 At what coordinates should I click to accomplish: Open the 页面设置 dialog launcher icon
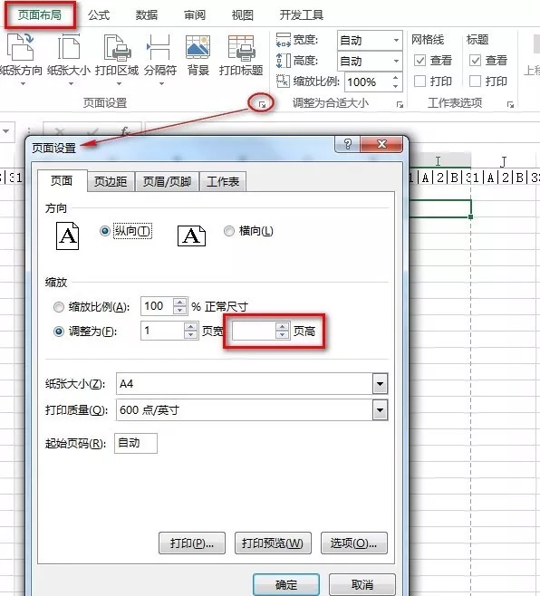[262, 104]
